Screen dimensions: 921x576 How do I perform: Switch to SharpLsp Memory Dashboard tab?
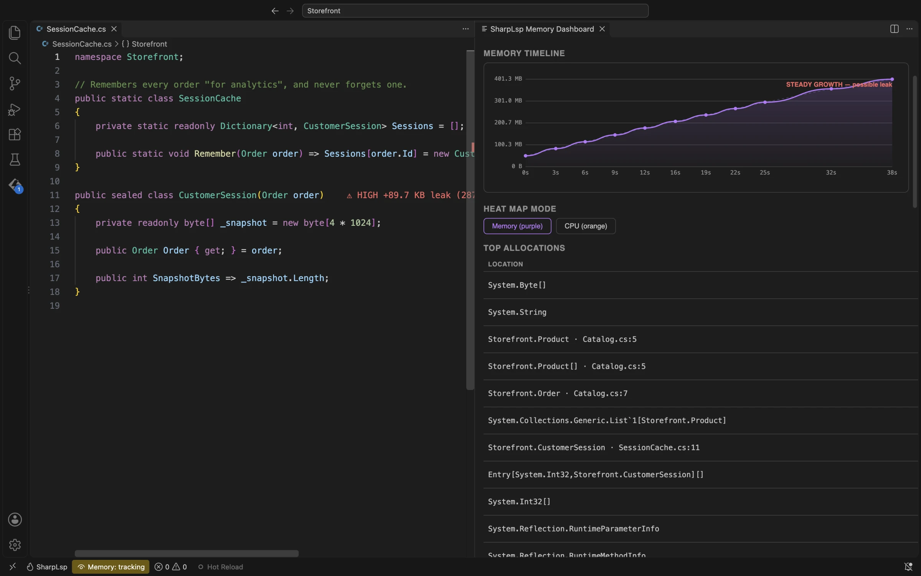(542, 29)
